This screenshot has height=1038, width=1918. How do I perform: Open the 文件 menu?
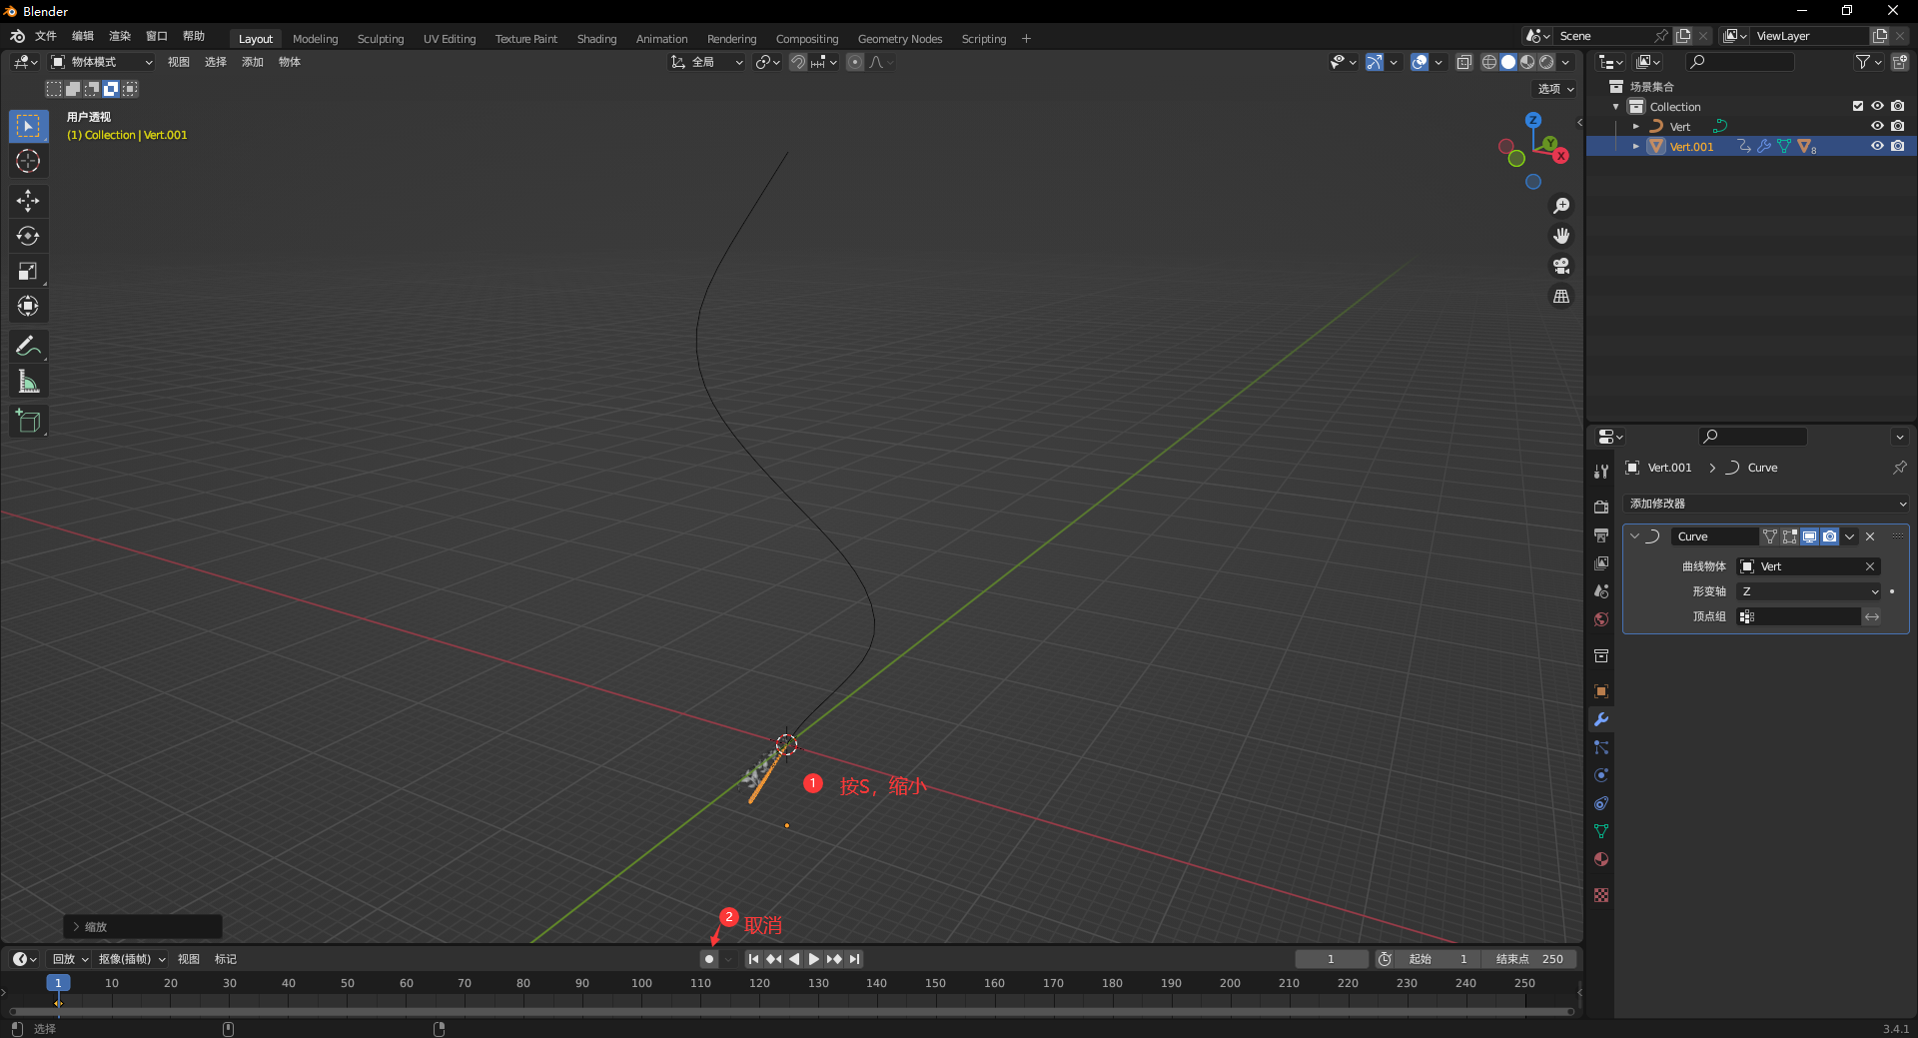[x=46, y=36]
